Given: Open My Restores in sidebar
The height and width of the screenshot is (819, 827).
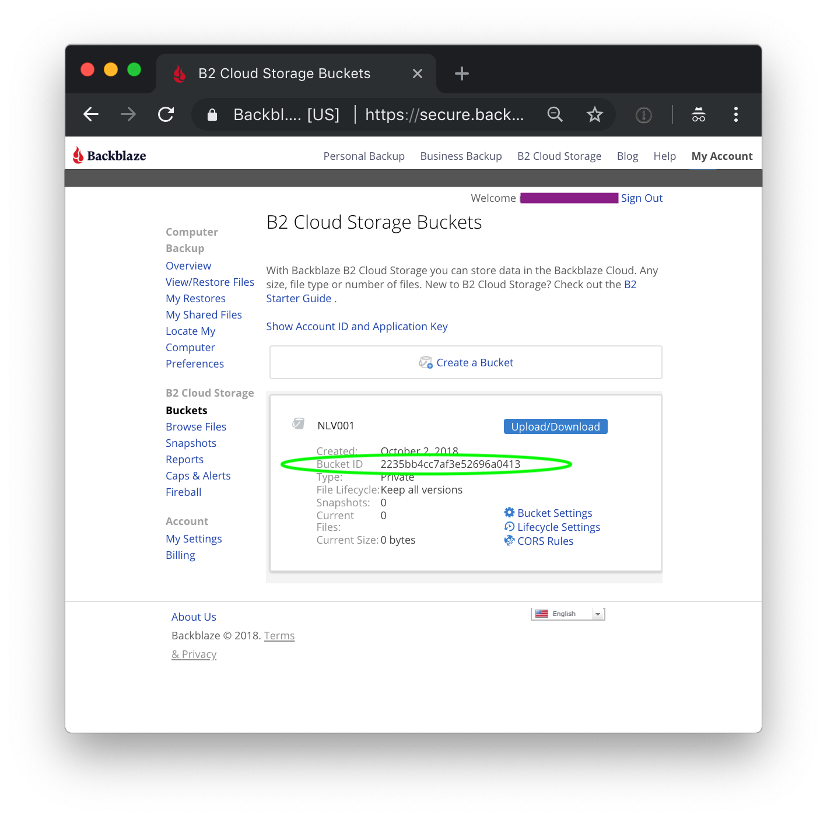Looking at the screenshot, I should 195,299.
